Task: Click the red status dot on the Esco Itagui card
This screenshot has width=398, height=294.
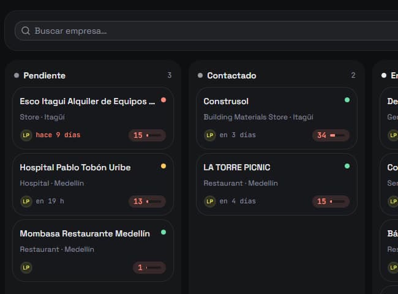Action: pos(163,100)
